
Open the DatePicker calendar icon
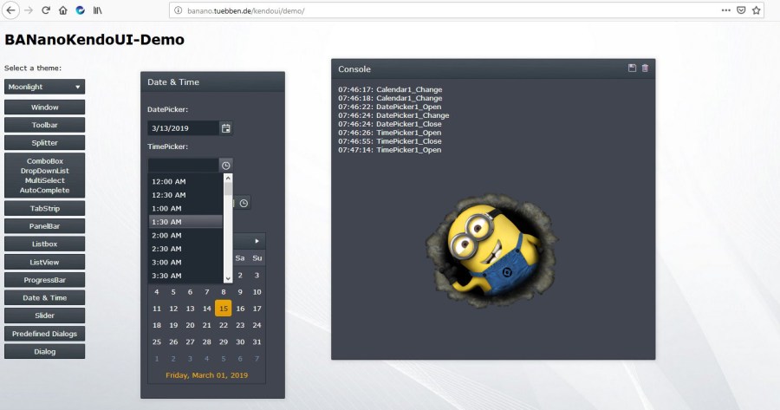click(x=226, y=128)
